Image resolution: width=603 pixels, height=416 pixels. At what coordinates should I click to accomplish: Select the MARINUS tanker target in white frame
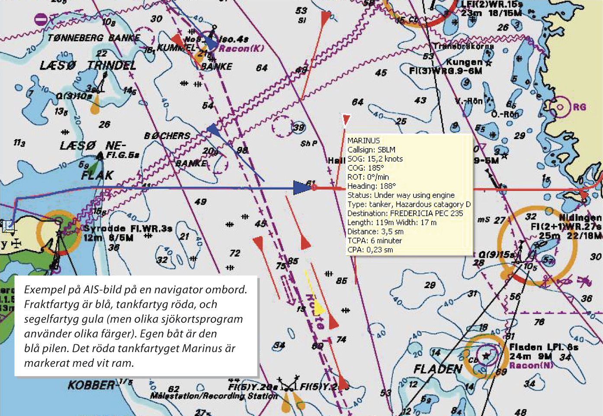(346, 120)
